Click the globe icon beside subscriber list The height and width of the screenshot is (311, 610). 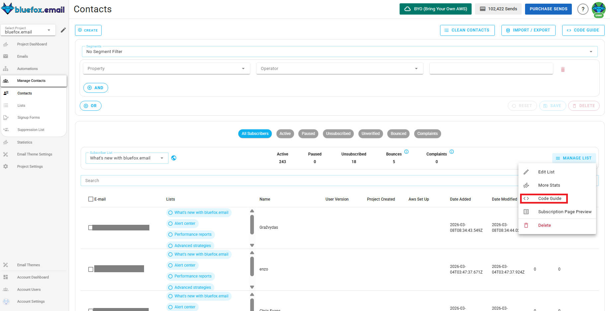point(174,158)
